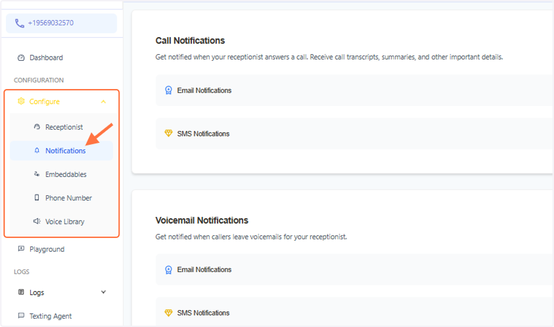Click the Logs list icon
The image size is (554, 327).
[21, 292]
